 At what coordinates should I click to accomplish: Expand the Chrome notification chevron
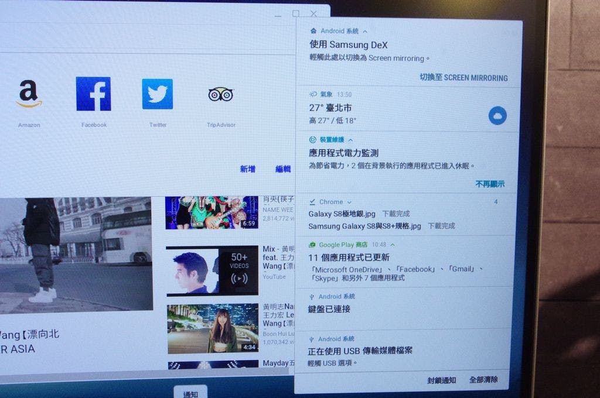click(x=349, y=203)
